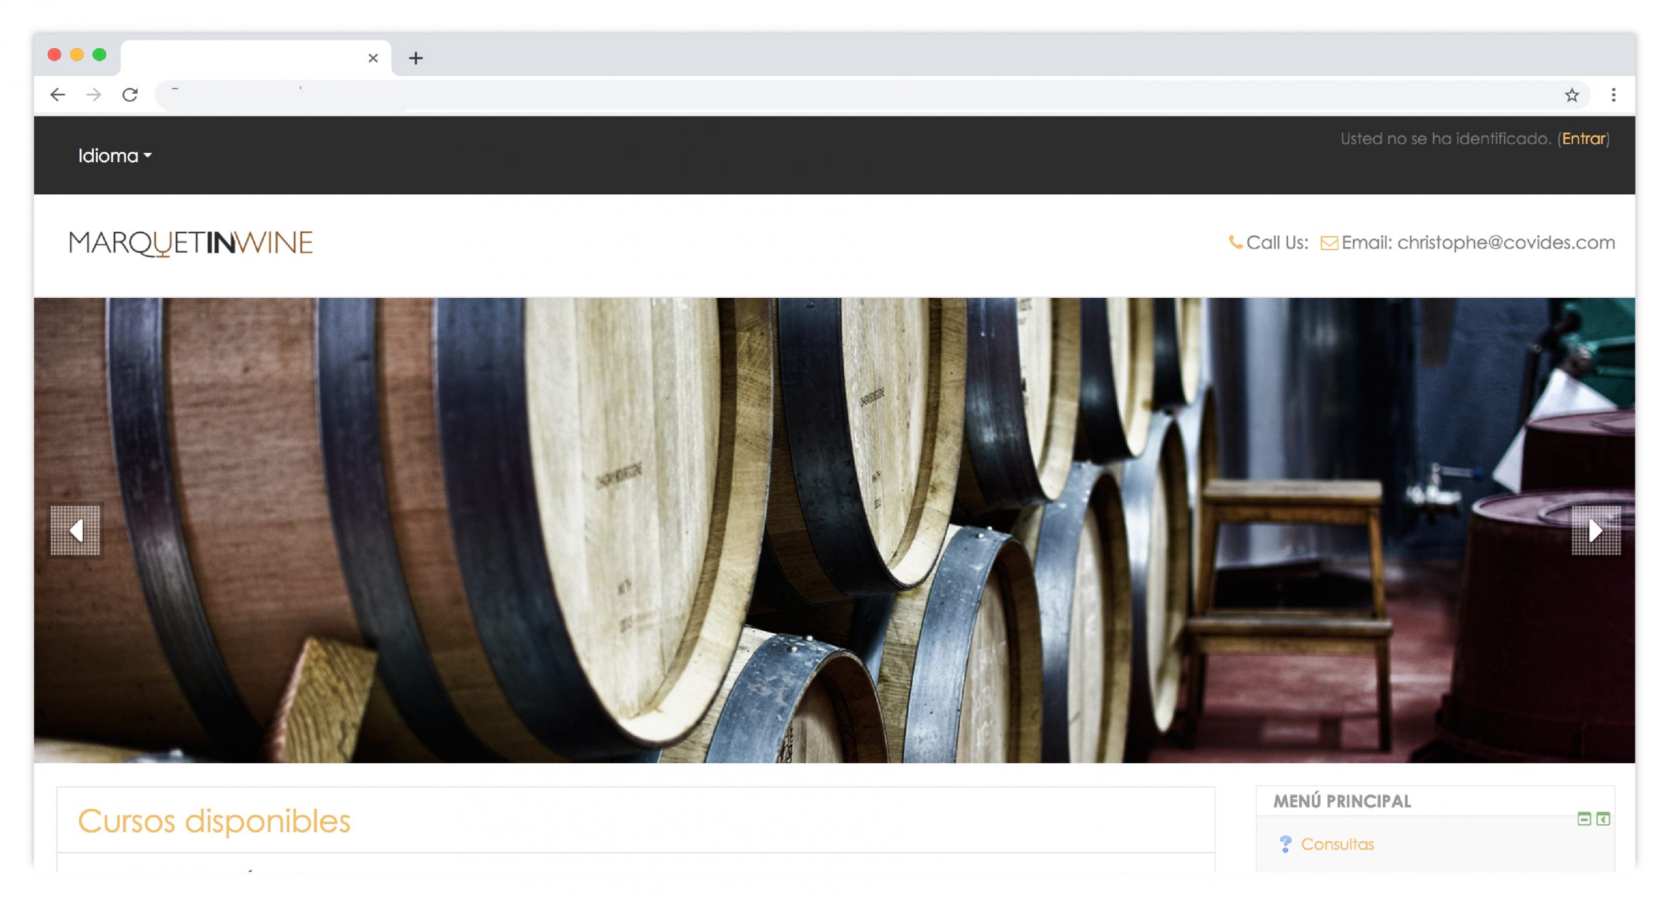The width and height of the screenshot is (1669, 898).
Task: Reload the current page
Action: point(130,95)
